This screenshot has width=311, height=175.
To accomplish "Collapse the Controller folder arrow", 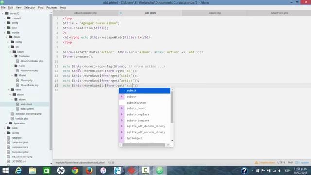I will click(x=12, y=56).
